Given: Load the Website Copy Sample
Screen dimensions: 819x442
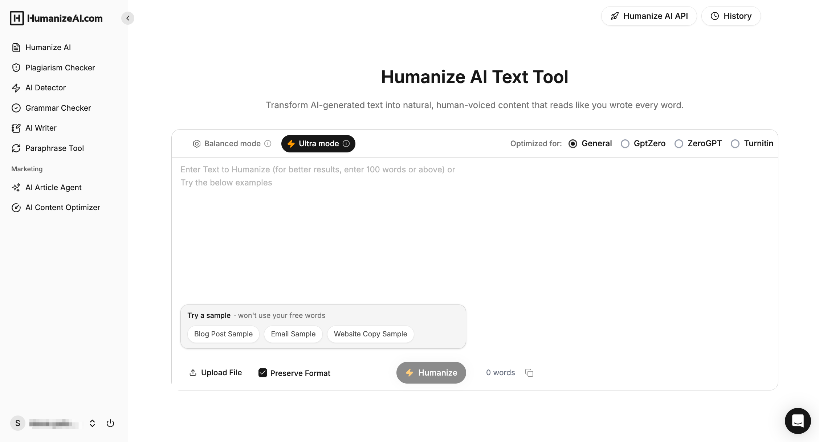Looking at the screenshot, I should click(x=371, y=334).
